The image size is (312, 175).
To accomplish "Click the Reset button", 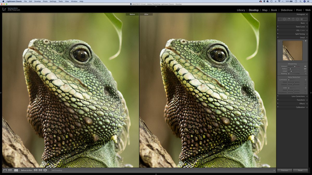I will click(300, 170).
